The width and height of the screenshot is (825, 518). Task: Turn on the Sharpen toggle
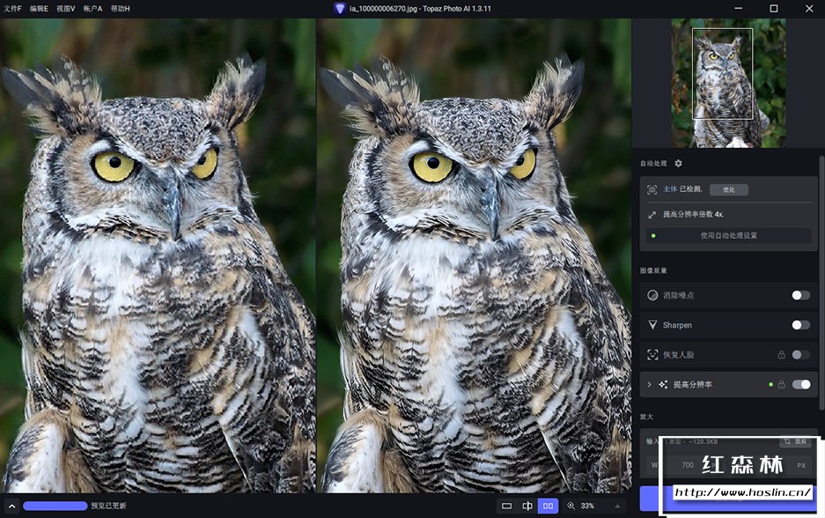pos(801,325)
